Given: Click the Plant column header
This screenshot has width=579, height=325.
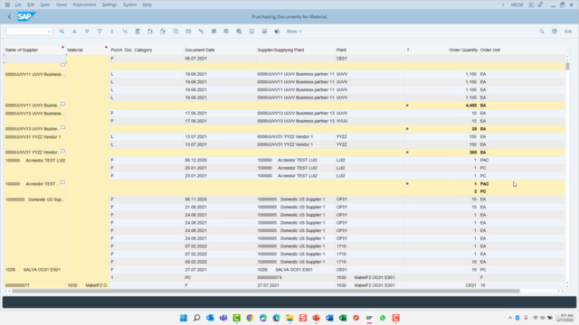Looking at the screenshot, I should (x=370, y=50).
